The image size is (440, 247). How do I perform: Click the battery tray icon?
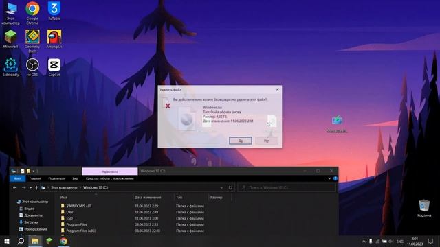[x=384, y=241]
